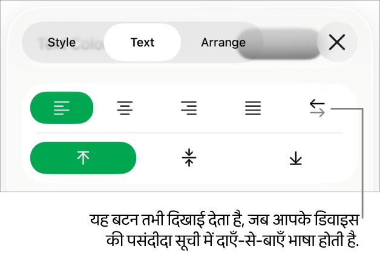Close the format panel with X
380x255 pixels.
336,42
